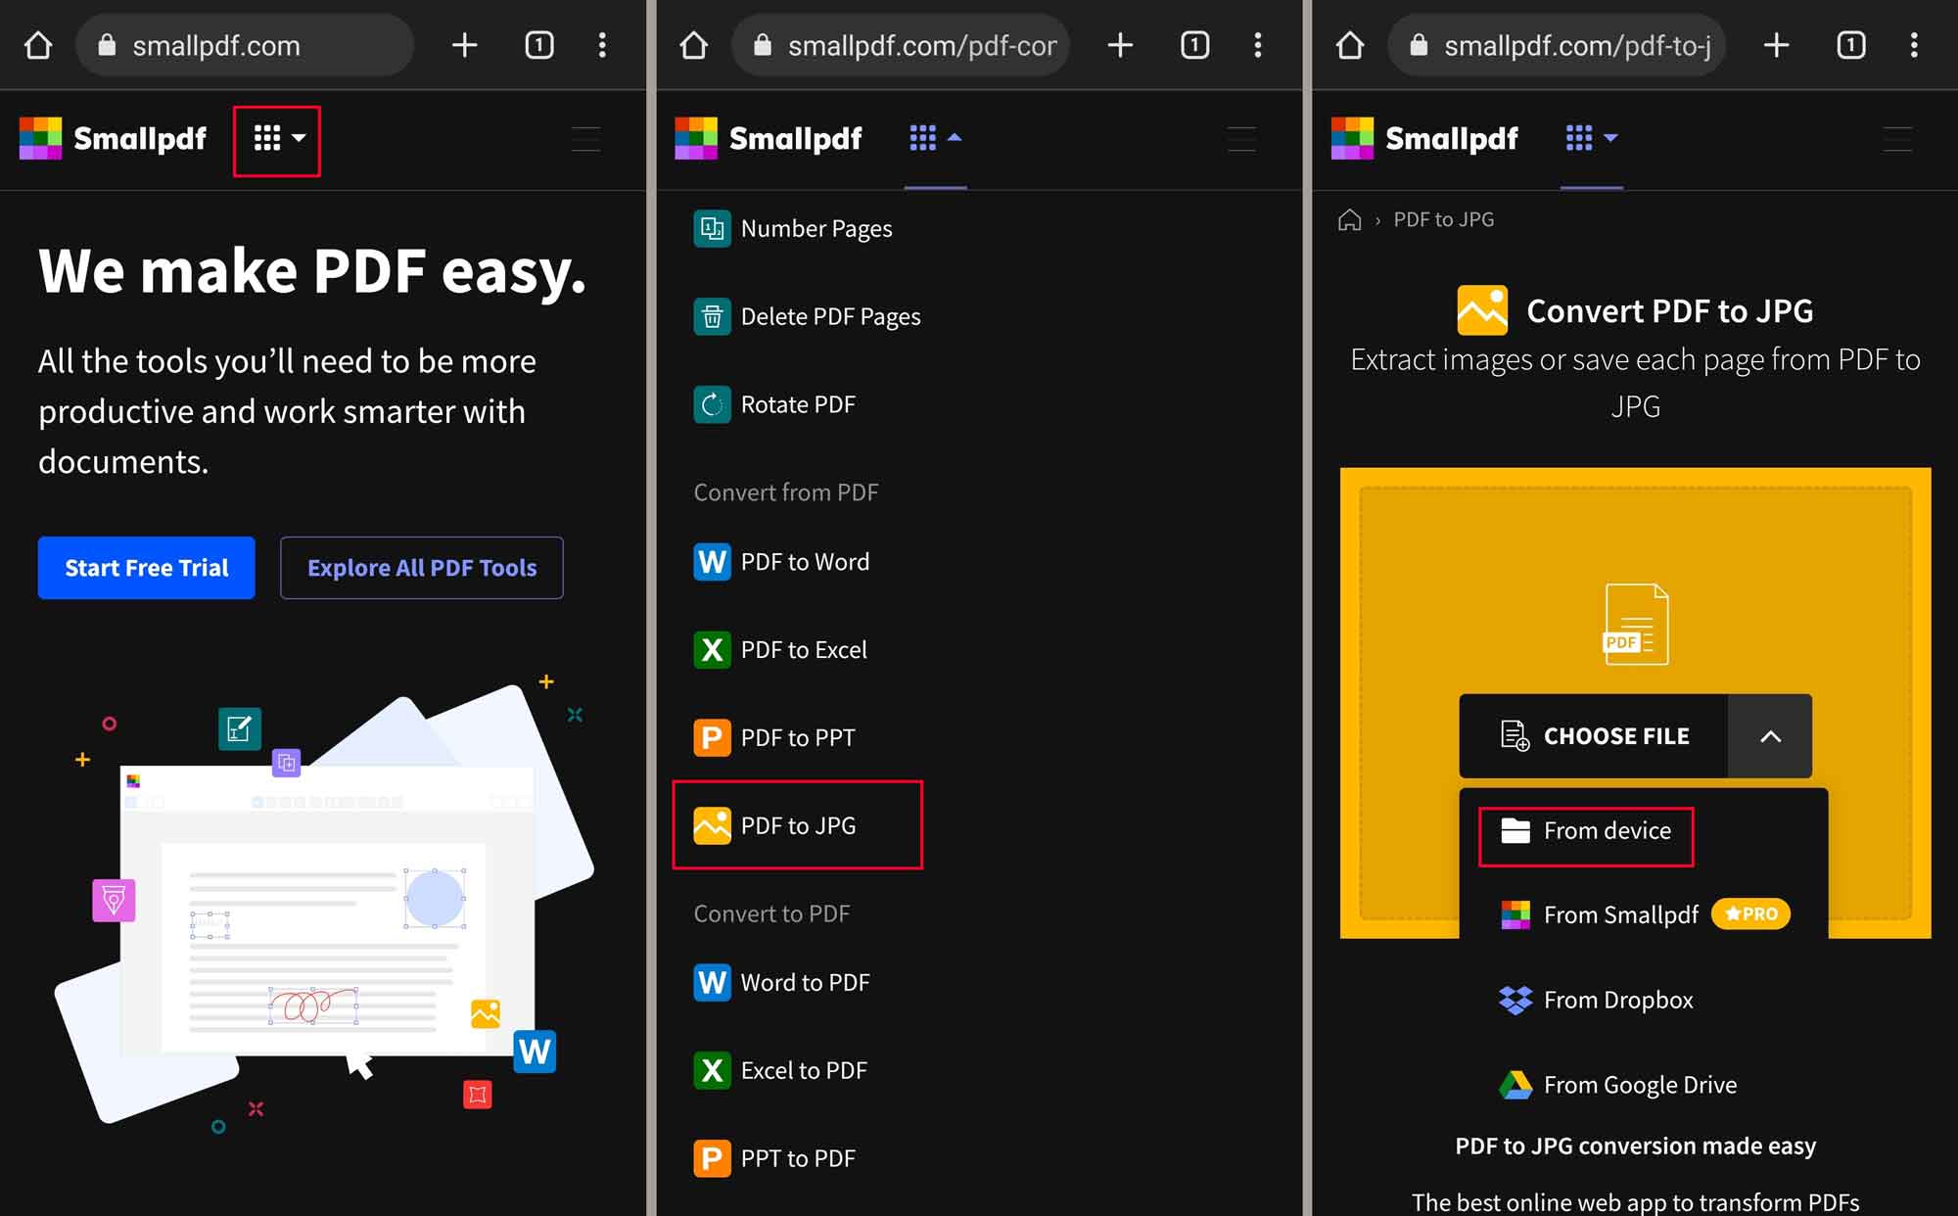Select PDF to Excel tool
1958x1216 pixels.
(x=780, y=650)
